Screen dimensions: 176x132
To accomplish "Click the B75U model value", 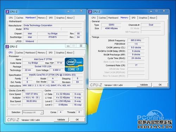I will (42, 29).
